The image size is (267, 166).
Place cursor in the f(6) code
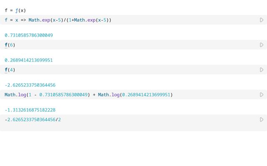point(10,45)
